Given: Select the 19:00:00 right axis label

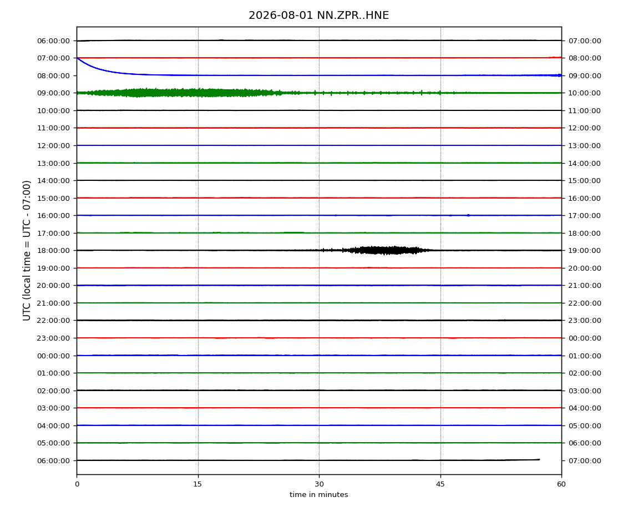Looking at the screenshot, I should [584, 251].
